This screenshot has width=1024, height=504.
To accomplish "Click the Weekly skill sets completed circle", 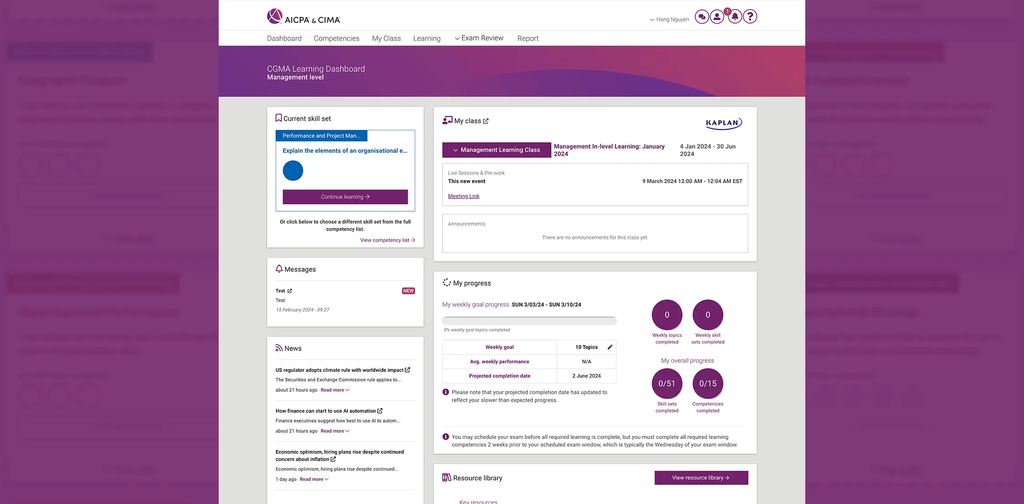I will [x=708, y=315].
